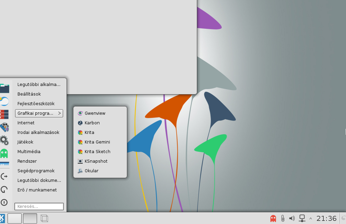Click the red ghost tray icon
Viewport: 346px width, 224px height.
273,219
